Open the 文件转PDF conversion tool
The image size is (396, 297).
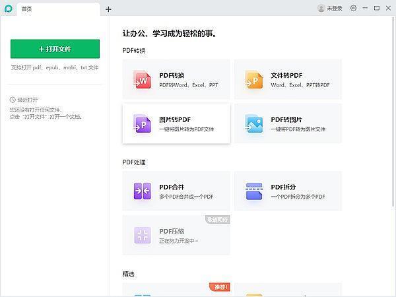click(x=288, y=80)
